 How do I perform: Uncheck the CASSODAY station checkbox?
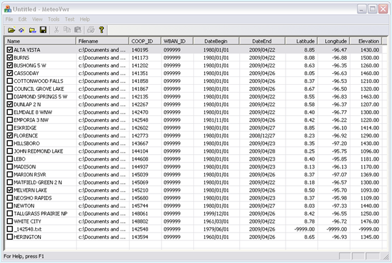pos(10,73)
